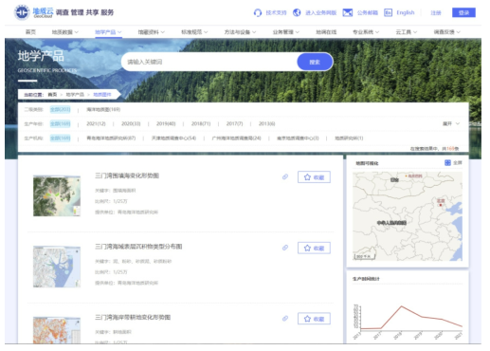Click 地质图件 in the breadcrumb
The image size is (490, 351).
coord(102,95)
